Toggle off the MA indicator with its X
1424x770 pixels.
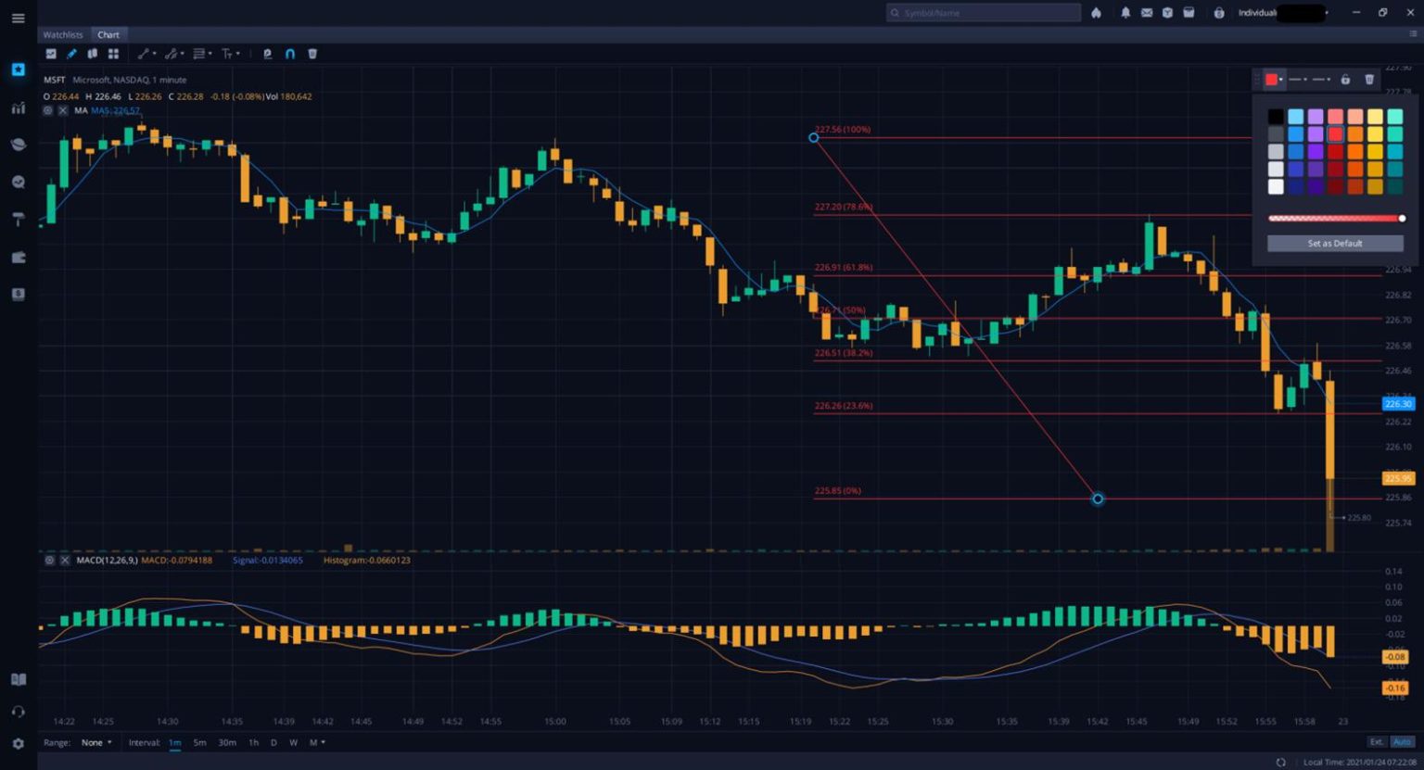tap(63, 110)
